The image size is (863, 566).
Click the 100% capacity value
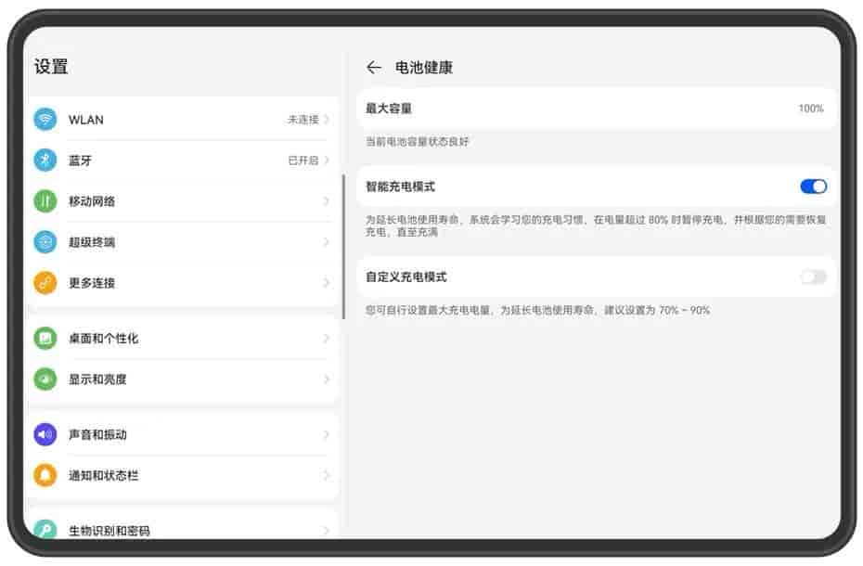pyautogui.click(x=811, y=109)
